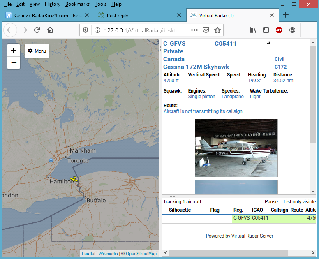Go to Firefox home page

(x=50, y=30)
